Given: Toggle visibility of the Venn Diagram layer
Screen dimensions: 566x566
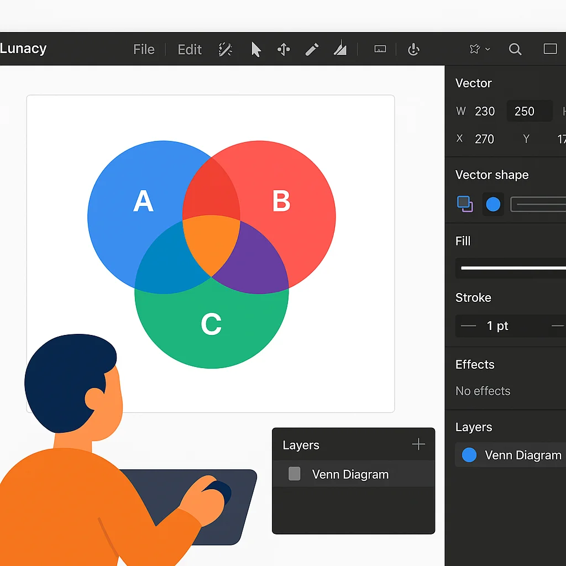Looking at the screenshot, I should (x=294, y=474).
